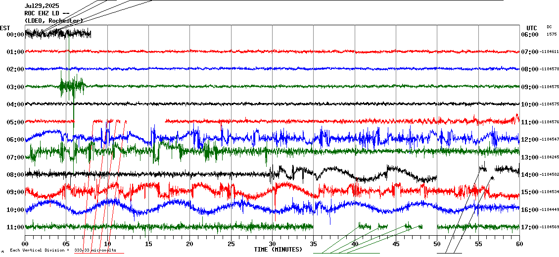Click the DC offset value 1575
This screenshot has height=257, width=559.
551,35
